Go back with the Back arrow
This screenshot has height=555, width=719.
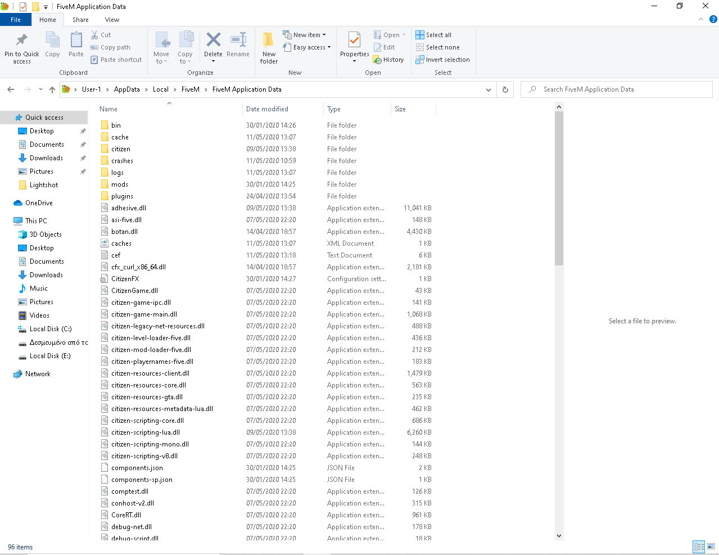pyautogui.click(x=11, y=89)
